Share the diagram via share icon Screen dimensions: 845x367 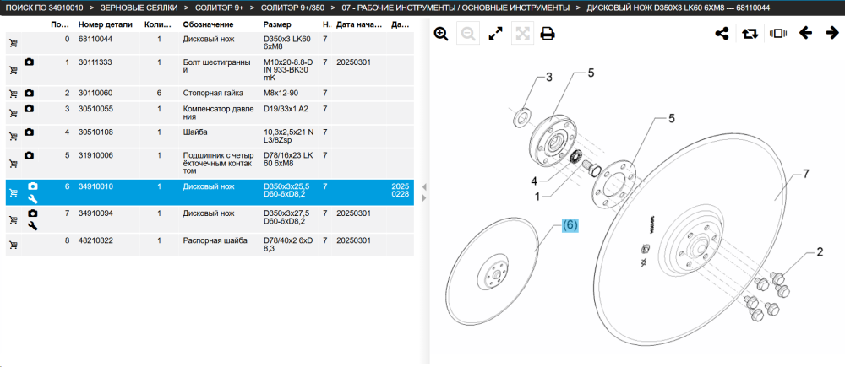click(x=722, y=34)
